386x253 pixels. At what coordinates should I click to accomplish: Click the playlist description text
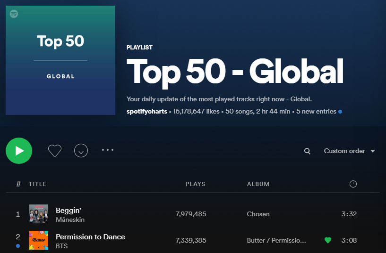(219, 99)
